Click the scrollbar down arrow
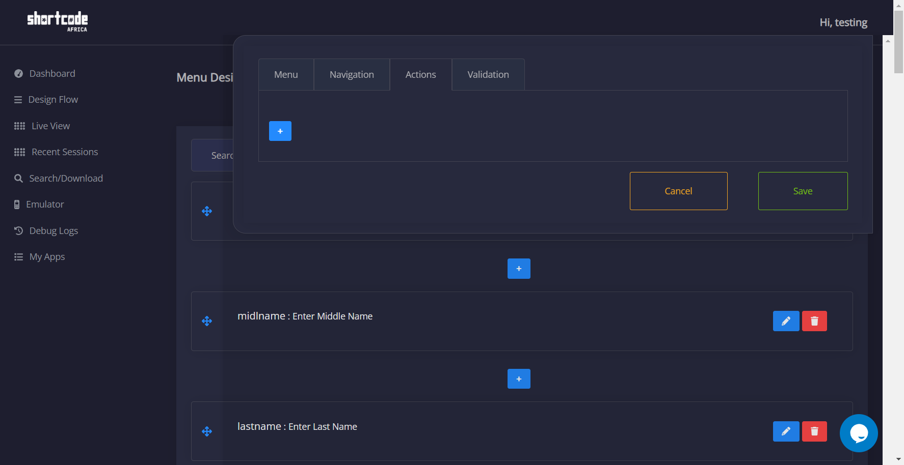Image resolution: width=904 pixels, height=465 pixels. [x=899, y=459]
